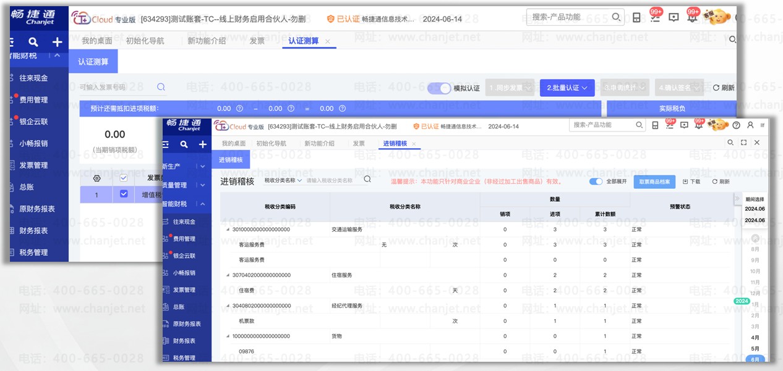Click the search icon beside the tax category field
The image size is (783, 371).
pos(367,180)
